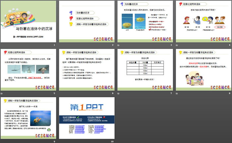The width and height of the screenshot is (232, 143).
Task: Select slide 7 with the experiment record table
Action: coord(145,70)
